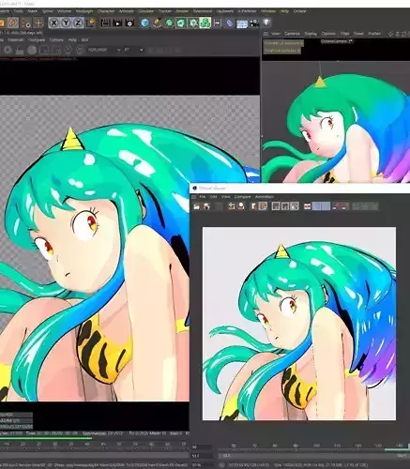Select the coordinate system icon beside Z
Viewport: 410px width, 469px height.
pyautogui.click(x=91, y=23)
